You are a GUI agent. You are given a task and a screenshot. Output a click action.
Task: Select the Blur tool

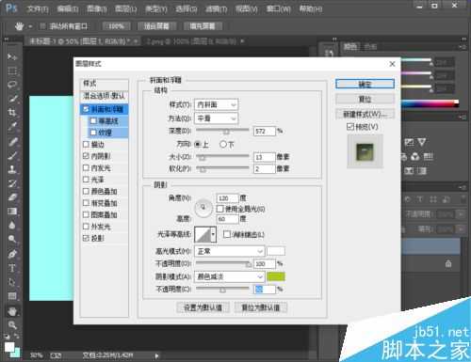[x=12, y=226]
